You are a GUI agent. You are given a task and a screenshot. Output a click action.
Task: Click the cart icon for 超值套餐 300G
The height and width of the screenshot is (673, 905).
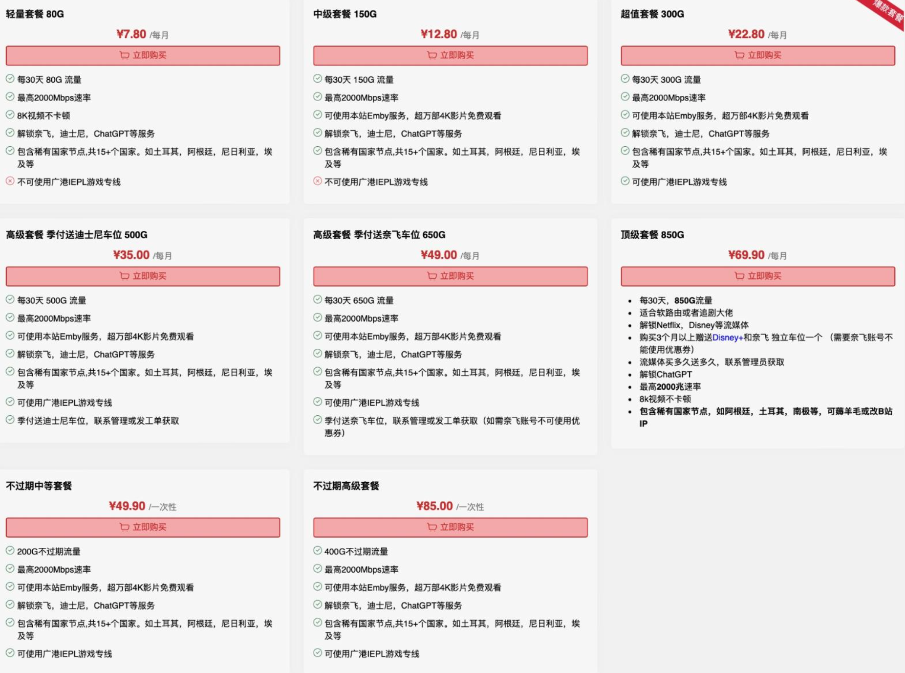739,55
